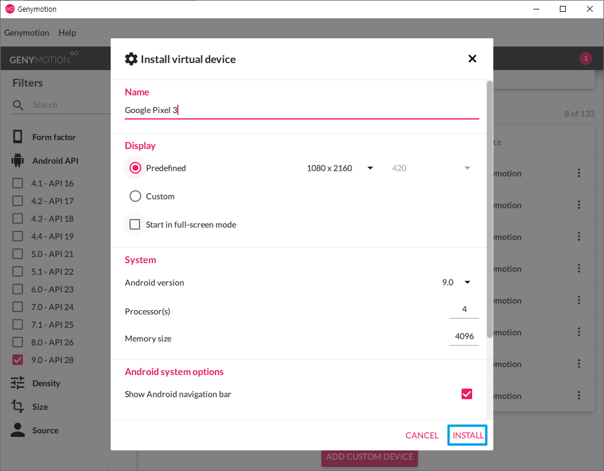604x471 pixels.
Task: Check the 5.1 - API 22 filter
Action: click(18, 271)
